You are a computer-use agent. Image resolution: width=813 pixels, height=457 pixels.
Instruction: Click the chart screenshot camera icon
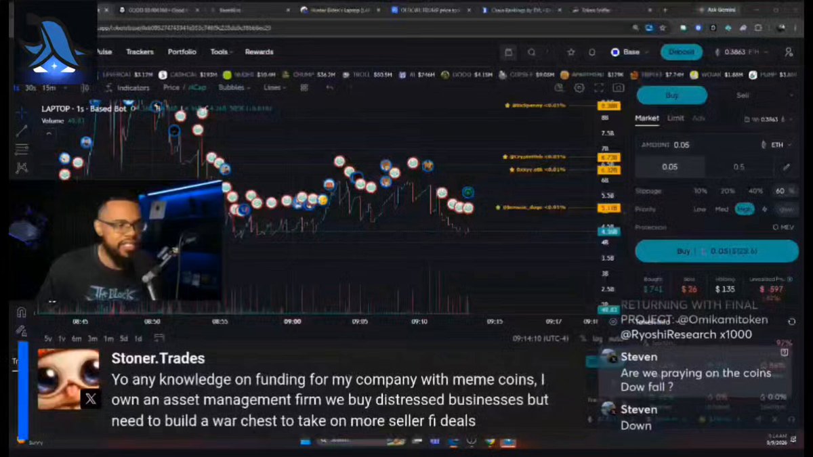618,88
